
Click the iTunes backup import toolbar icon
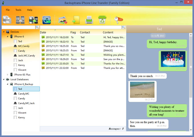[47, 20]
